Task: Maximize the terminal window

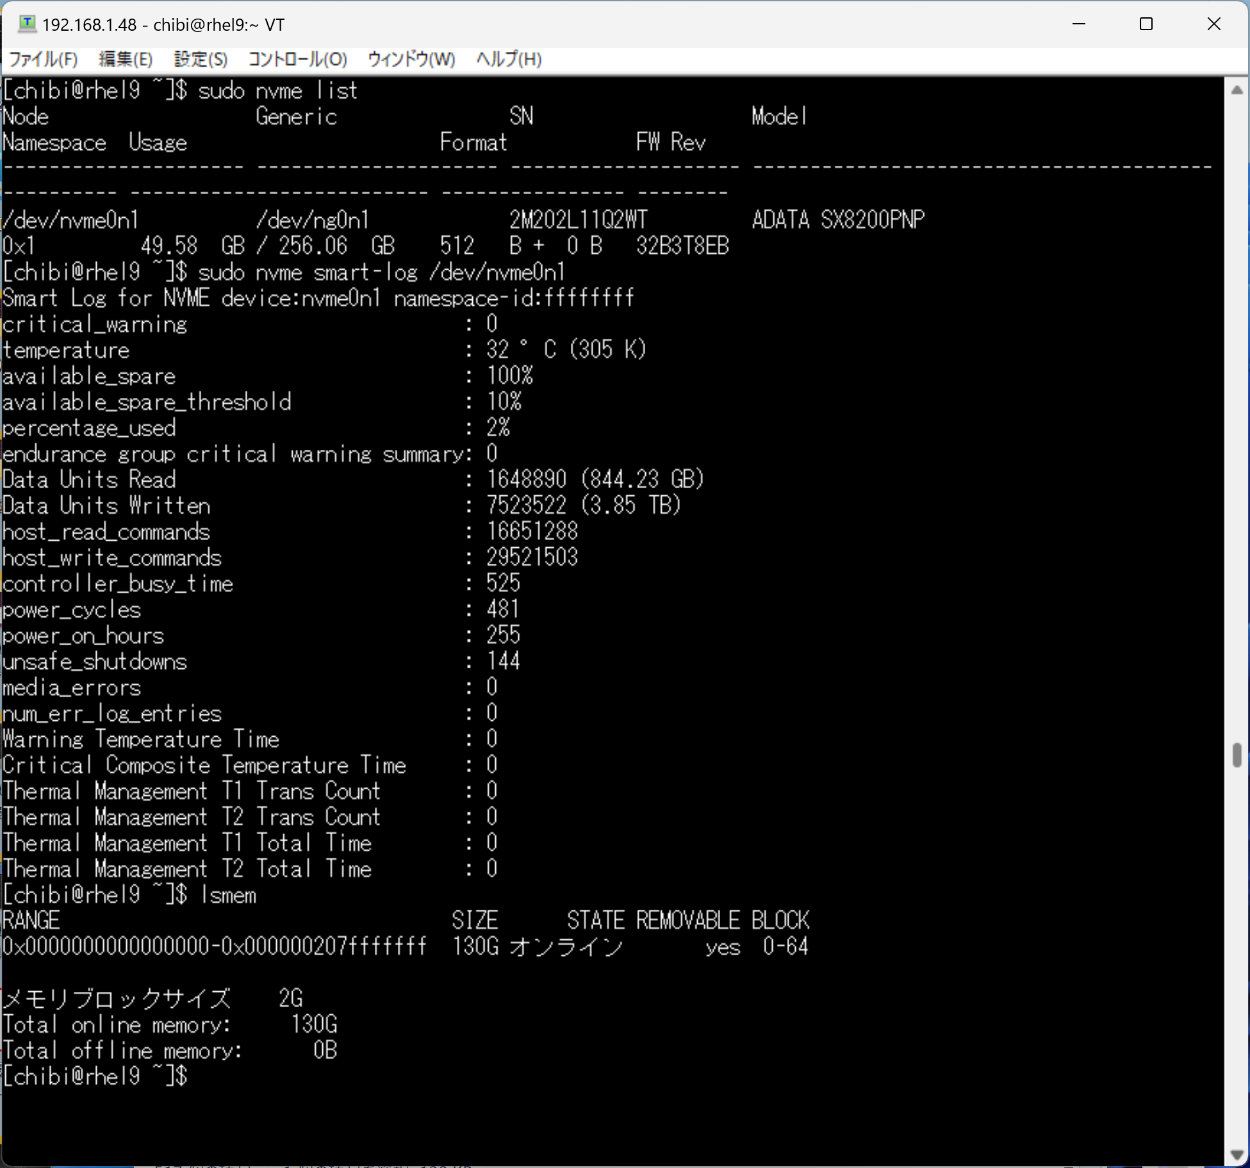Action: tap(1146, 24)
